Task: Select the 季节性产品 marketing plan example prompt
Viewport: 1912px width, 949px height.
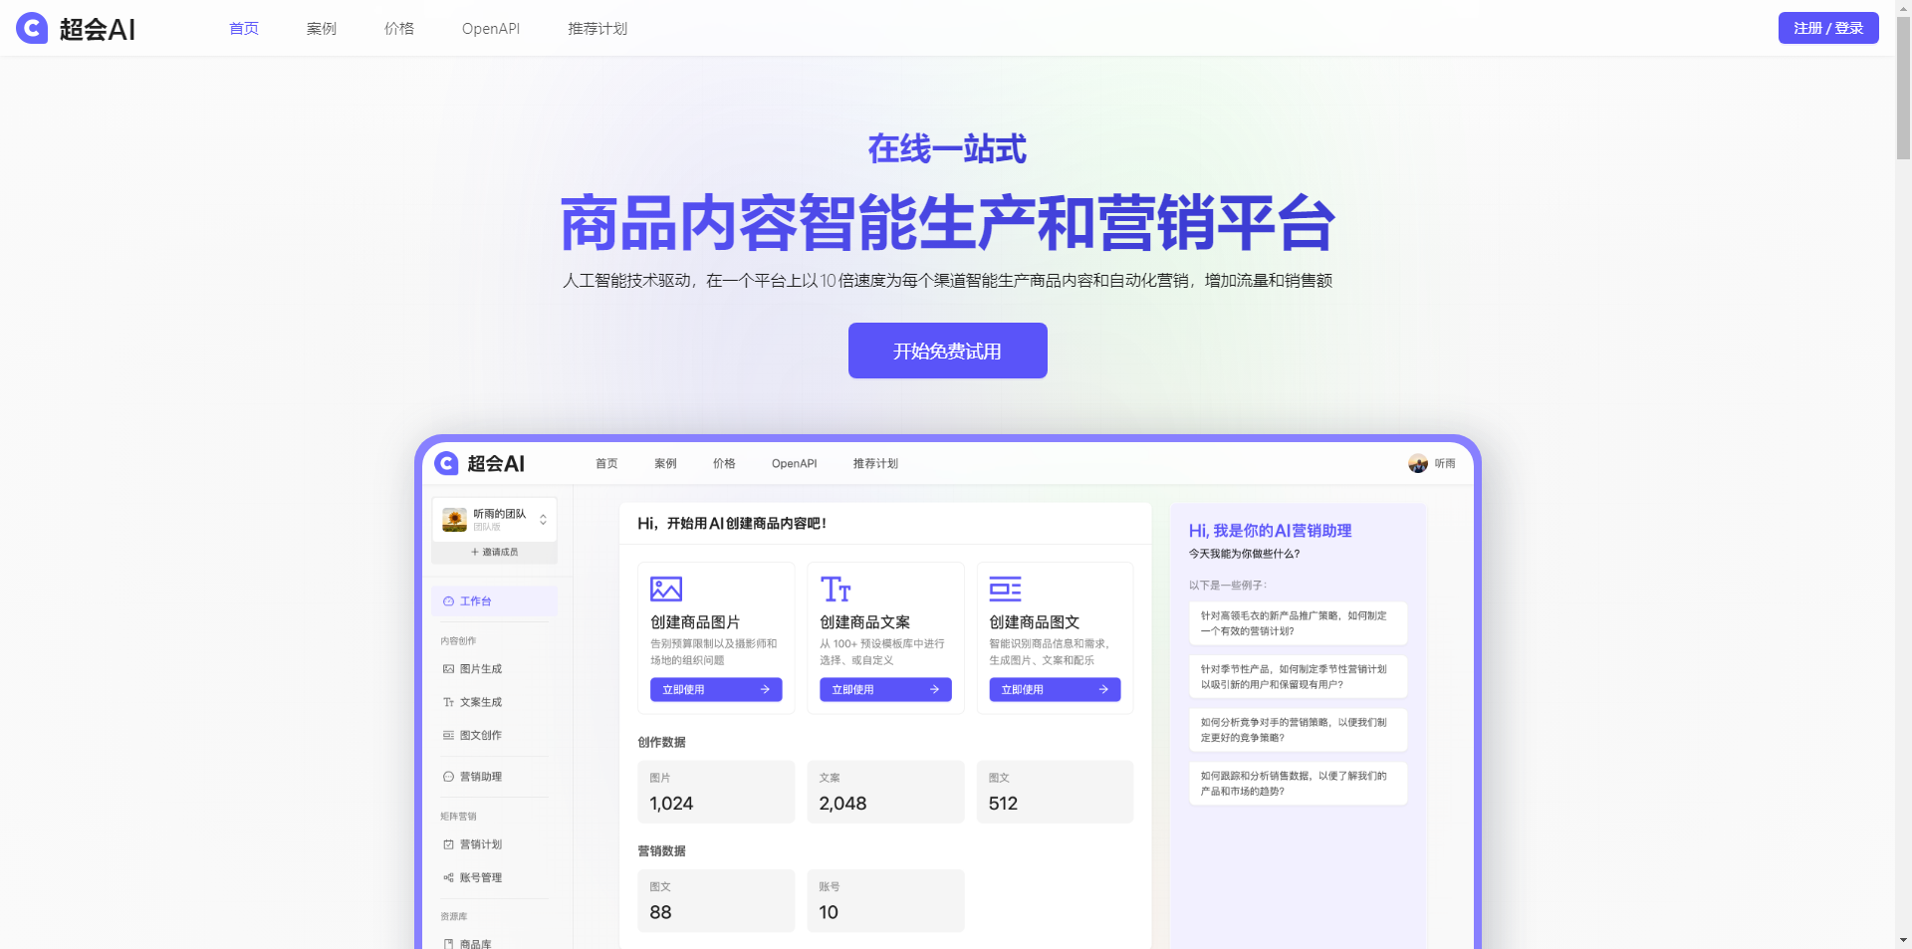Action: 1298,677
